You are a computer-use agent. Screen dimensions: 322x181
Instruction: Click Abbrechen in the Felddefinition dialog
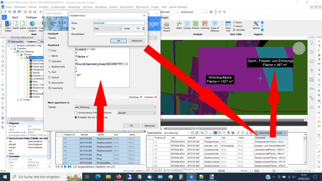coord(137,41)
